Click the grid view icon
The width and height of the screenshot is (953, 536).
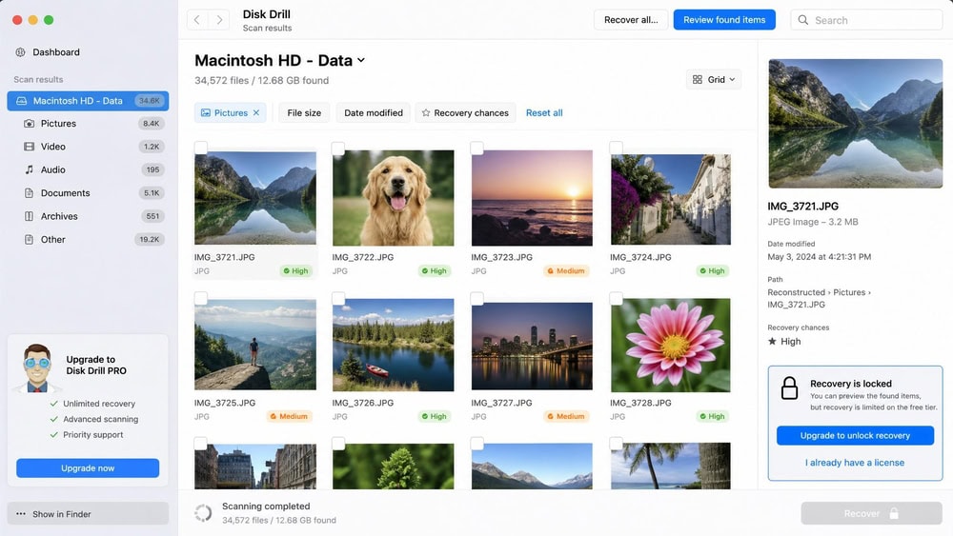[698, 80]
